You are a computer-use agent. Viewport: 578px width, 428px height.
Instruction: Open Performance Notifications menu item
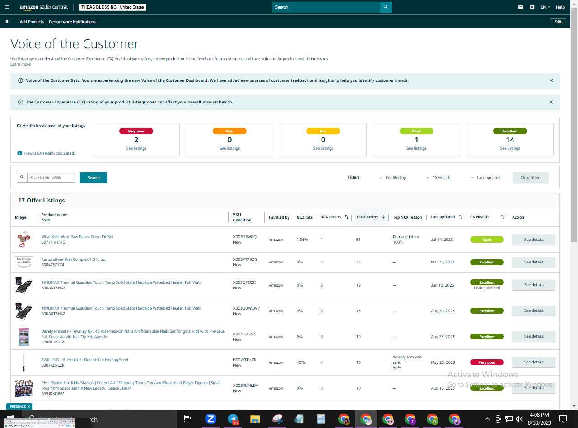click(72, 22)
